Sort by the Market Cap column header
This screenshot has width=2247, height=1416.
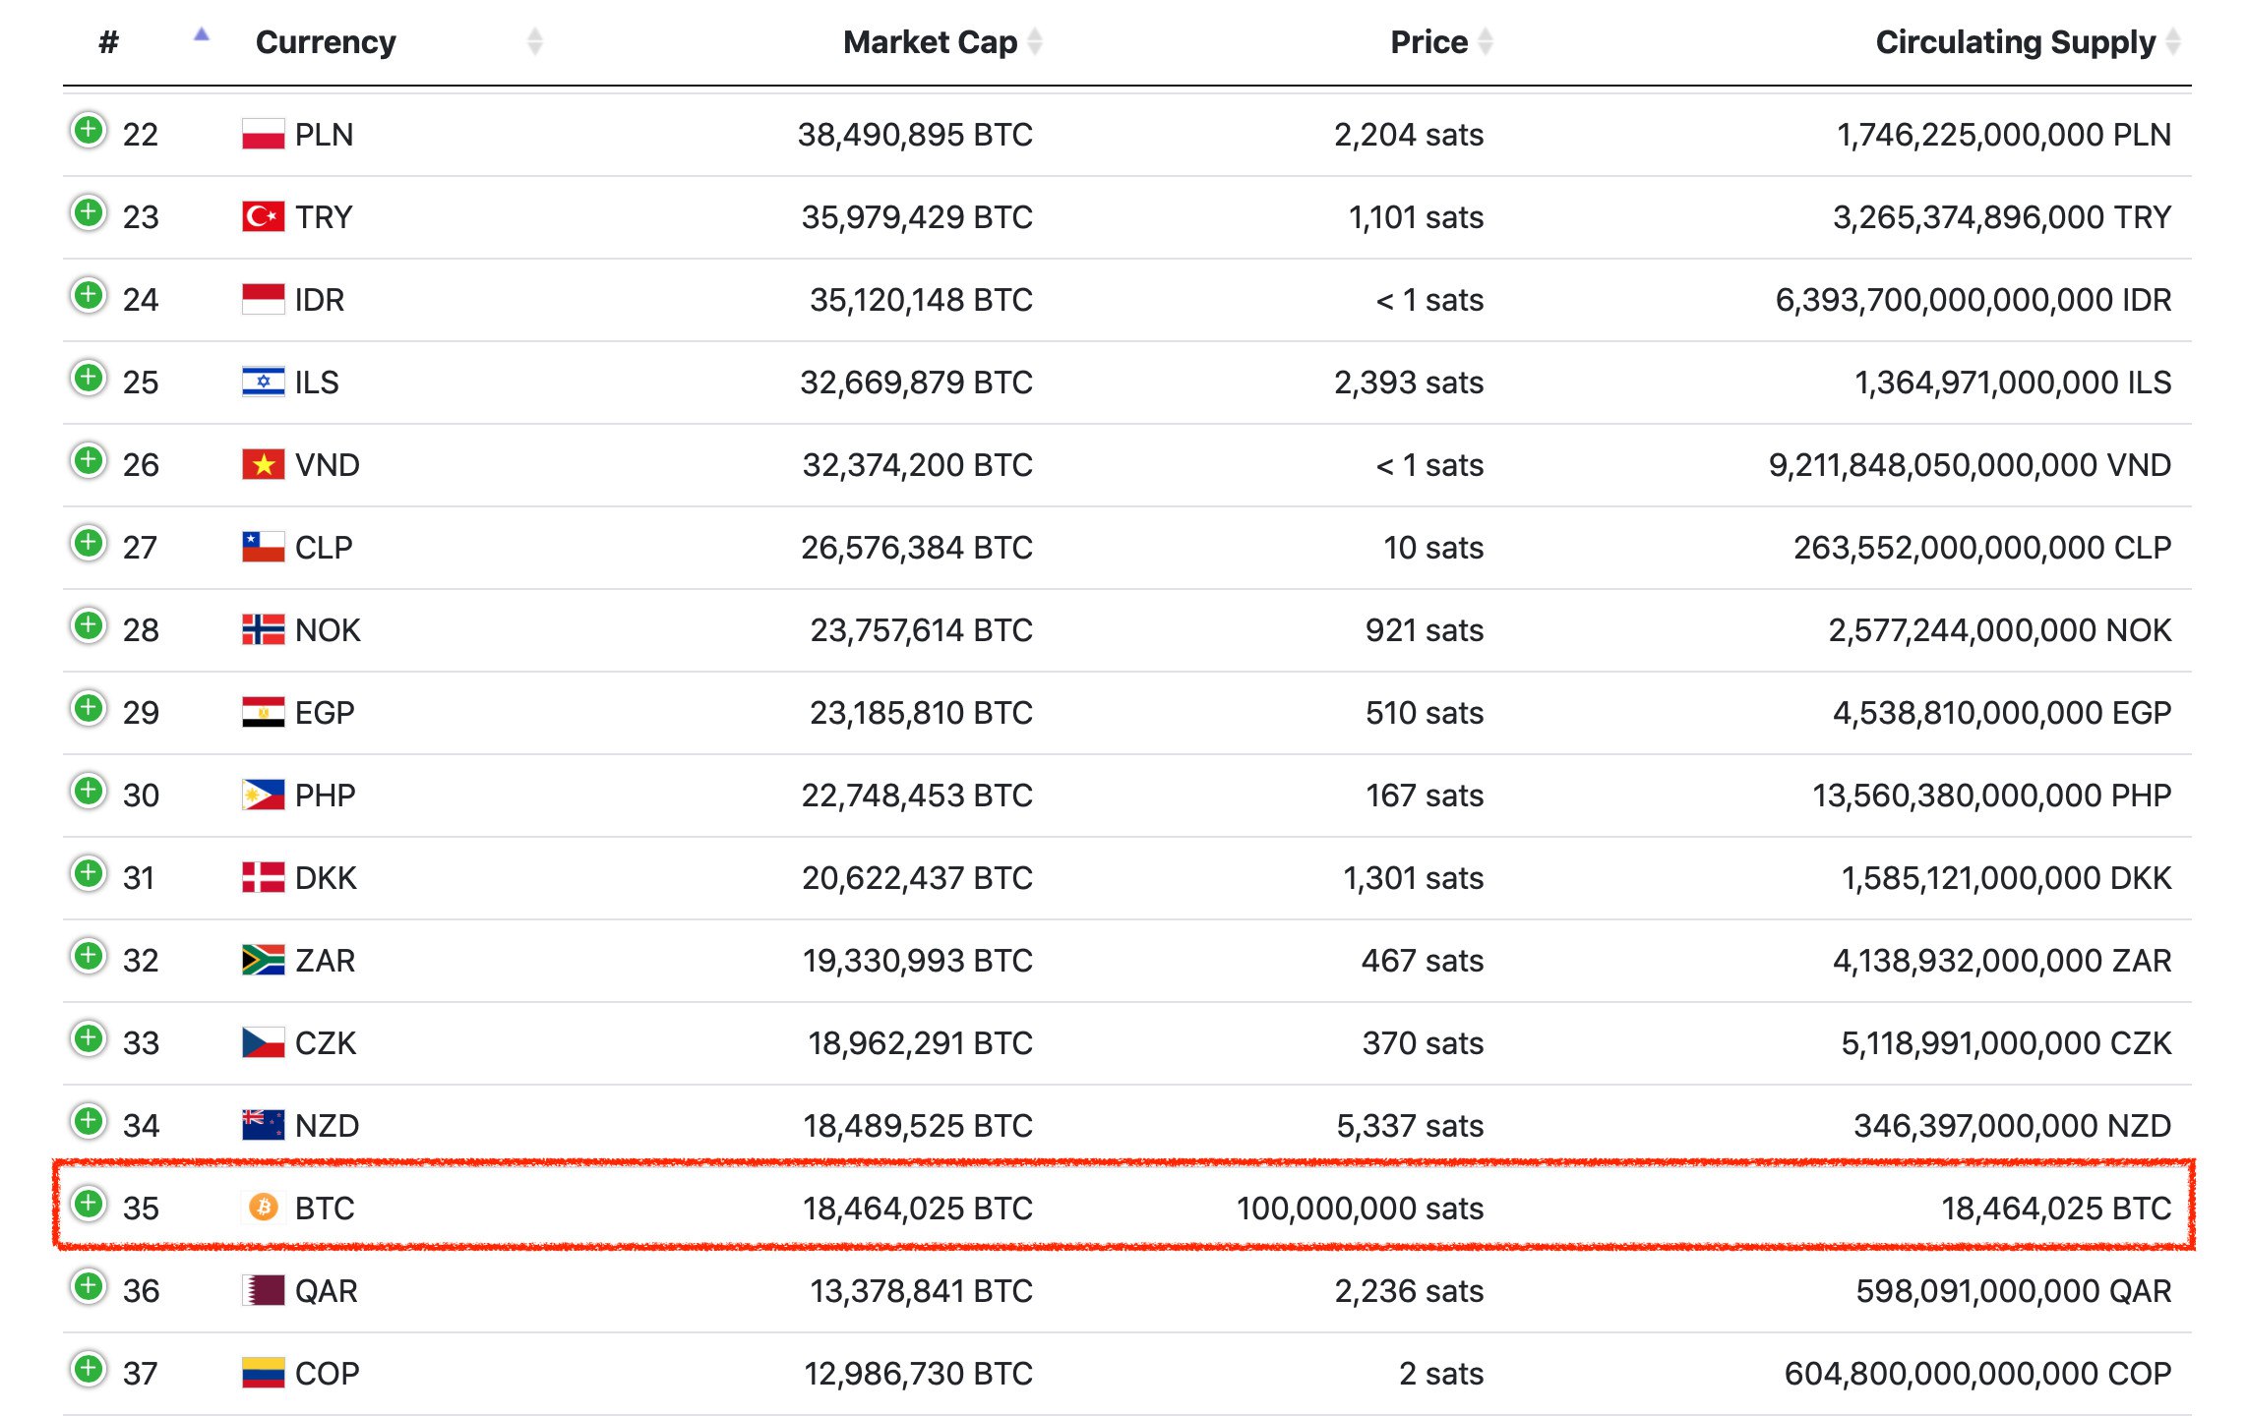coord(930,42)
